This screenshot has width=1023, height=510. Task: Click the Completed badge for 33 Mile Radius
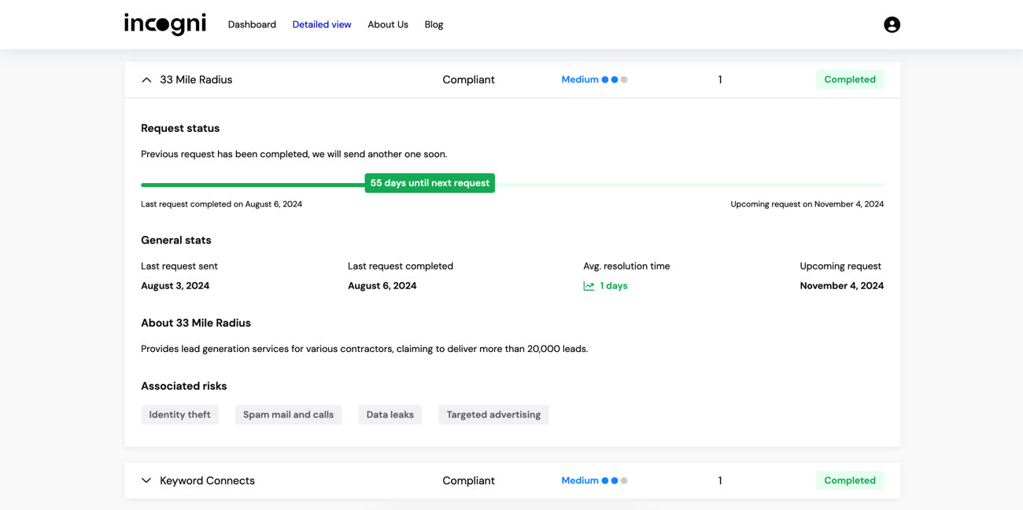pyautogui.click(x=850, y=79)
